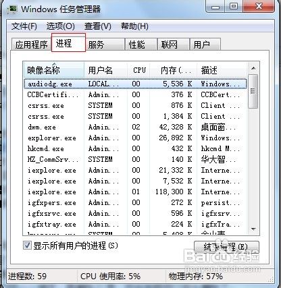Select iexplore.exe row using 7,532 K
281x288 pixels.
click(135, 181)
